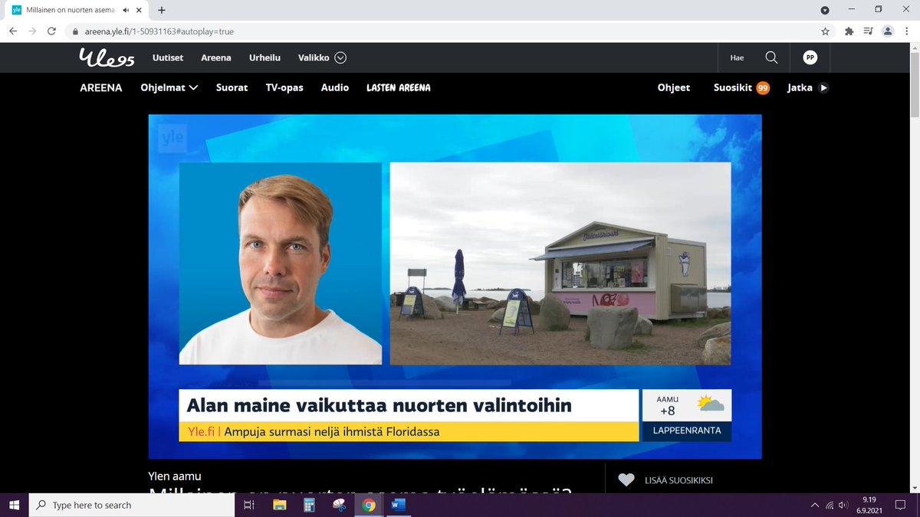Open a new browser tab

point(162,10)
